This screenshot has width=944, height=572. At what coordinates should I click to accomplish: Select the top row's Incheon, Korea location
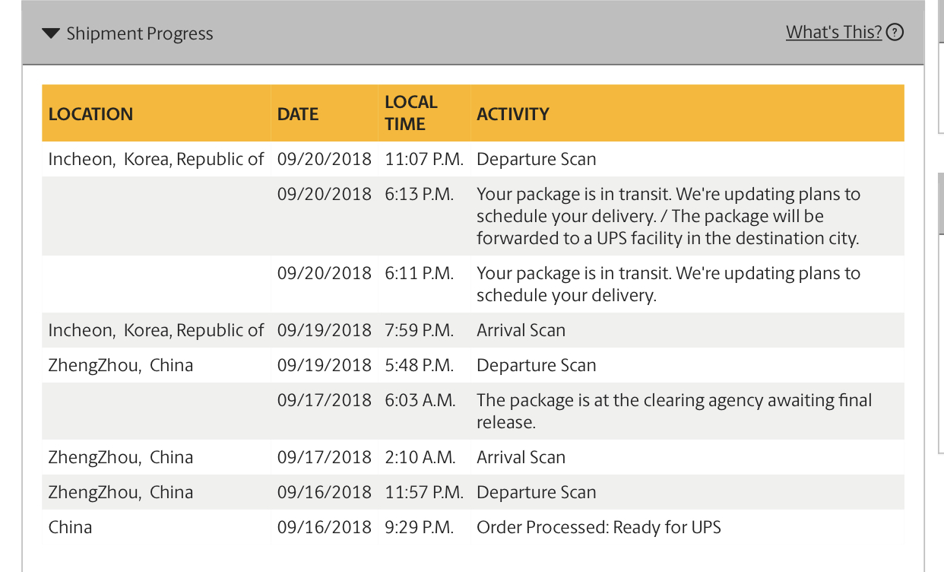156,159
